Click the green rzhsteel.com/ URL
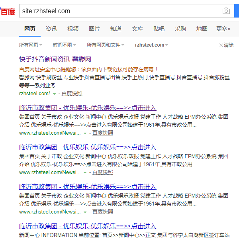Viewport: 239px width, 239px height. 35,94
